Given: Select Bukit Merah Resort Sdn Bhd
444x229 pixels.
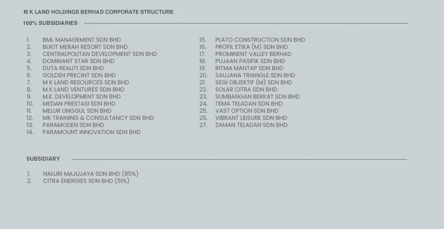Looking at the screenshot, I should click(85, 47).
